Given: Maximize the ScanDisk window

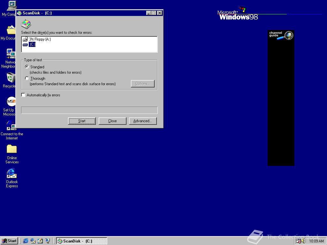Looking at the screenshot, I should click(x=154, y=13).
